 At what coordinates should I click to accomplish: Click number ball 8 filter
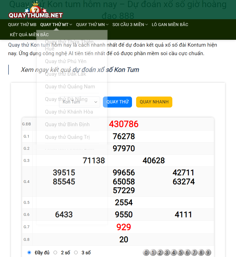pos(201,253)
